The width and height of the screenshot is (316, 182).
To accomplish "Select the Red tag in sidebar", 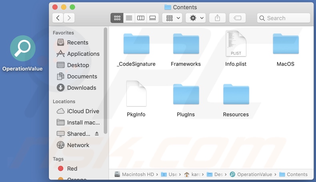I will coord(72,169).
